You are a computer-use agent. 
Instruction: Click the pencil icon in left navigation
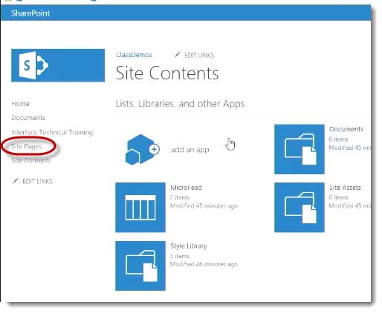pos(16,181)
